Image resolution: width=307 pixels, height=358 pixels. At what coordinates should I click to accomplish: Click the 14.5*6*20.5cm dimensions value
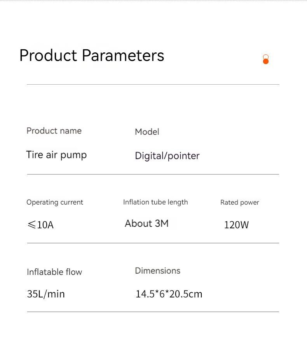click(169, 294)
